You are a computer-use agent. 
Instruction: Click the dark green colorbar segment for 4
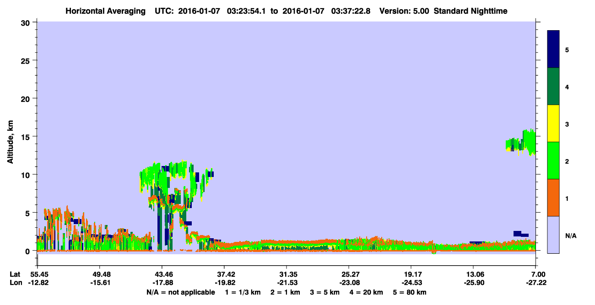coord(553,86)
